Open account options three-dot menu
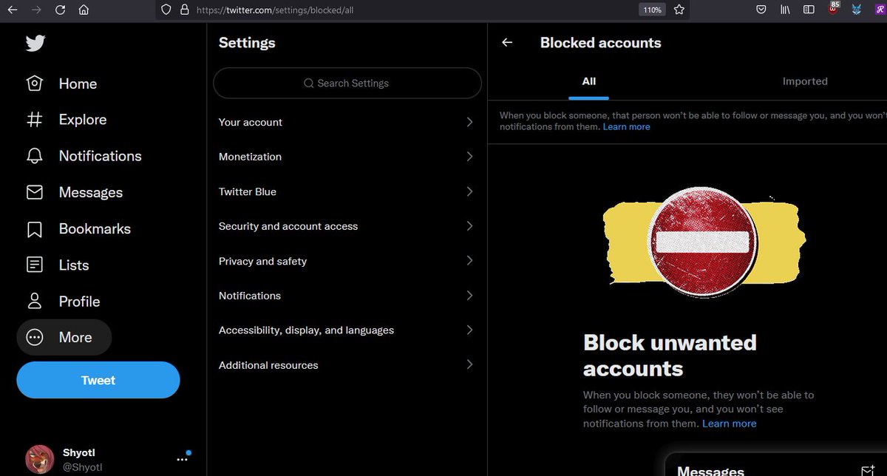Viewport: 887px width, 476px height. pyautogui.click(x=183, y=459)
